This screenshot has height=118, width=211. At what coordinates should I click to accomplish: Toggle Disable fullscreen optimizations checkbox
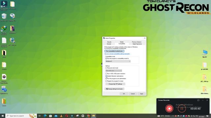(x=106, y=76)
